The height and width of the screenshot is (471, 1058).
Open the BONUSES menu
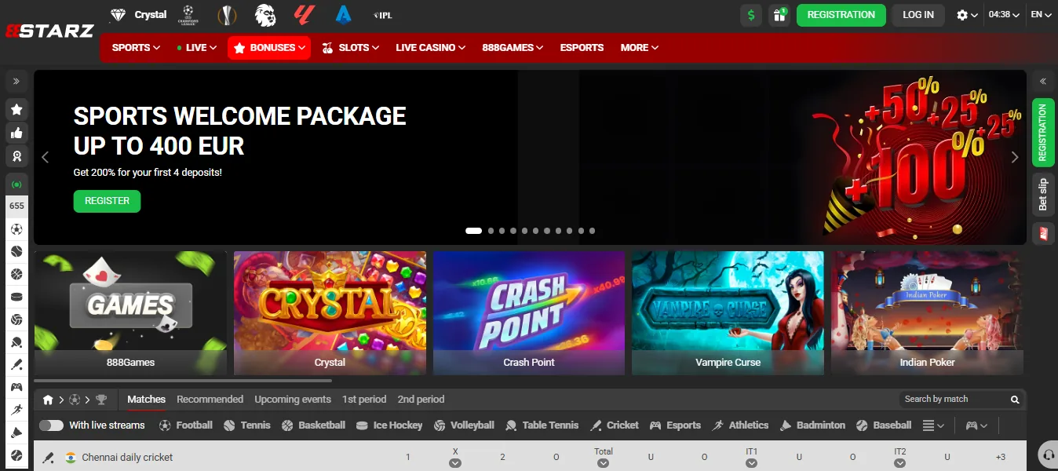point(269,48)
